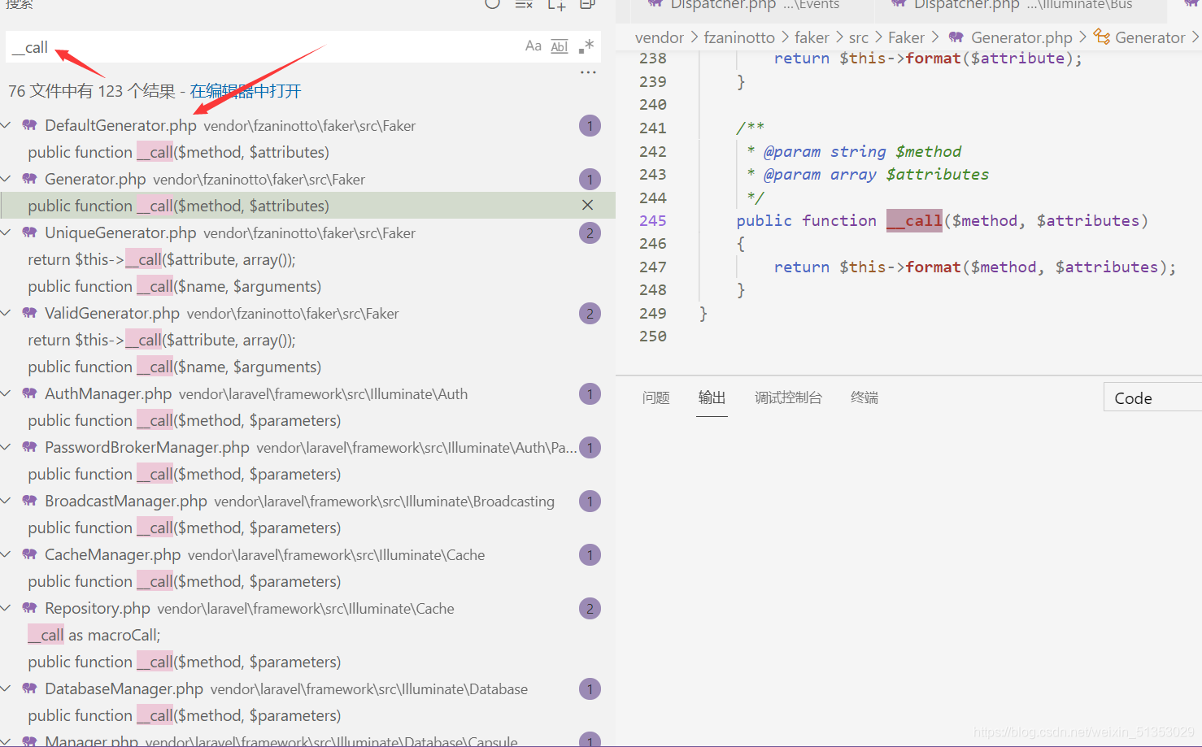This screenshot has height=747, width=1202.
Task: Open DefaultGenerator.php __call($method, $attributes) match
Action: [x=178, y=152]
